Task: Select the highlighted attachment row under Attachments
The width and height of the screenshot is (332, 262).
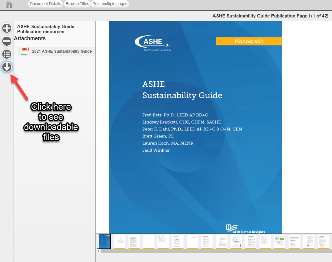Action: pos(56,51)
